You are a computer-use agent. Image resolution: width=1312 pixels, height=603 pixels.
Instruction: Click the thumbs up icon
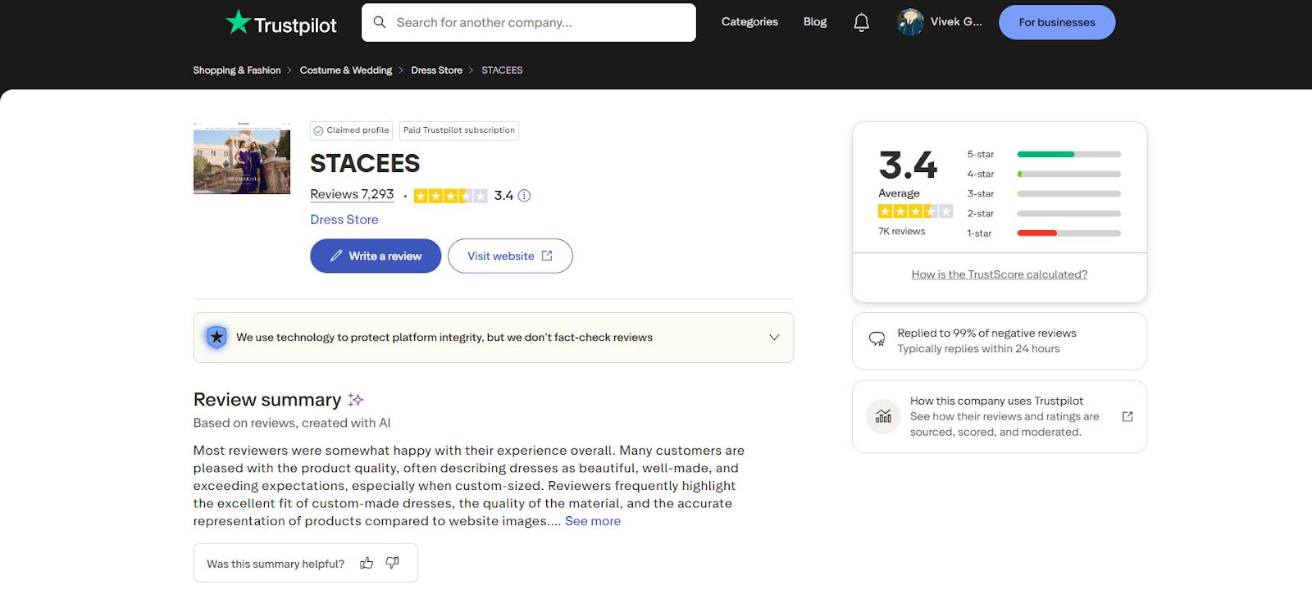367,563
